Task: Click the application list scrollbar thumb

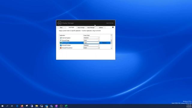Action: click(x=111, y=41)
